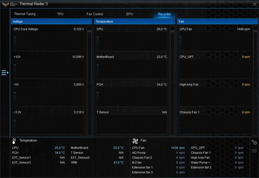Click the "Extension fan 2" label
259x178 pixels.
(201, 167)
